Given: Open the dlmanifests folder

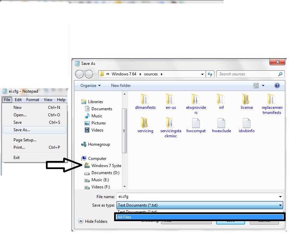Looking at the screenshot, I should [145, 102].
